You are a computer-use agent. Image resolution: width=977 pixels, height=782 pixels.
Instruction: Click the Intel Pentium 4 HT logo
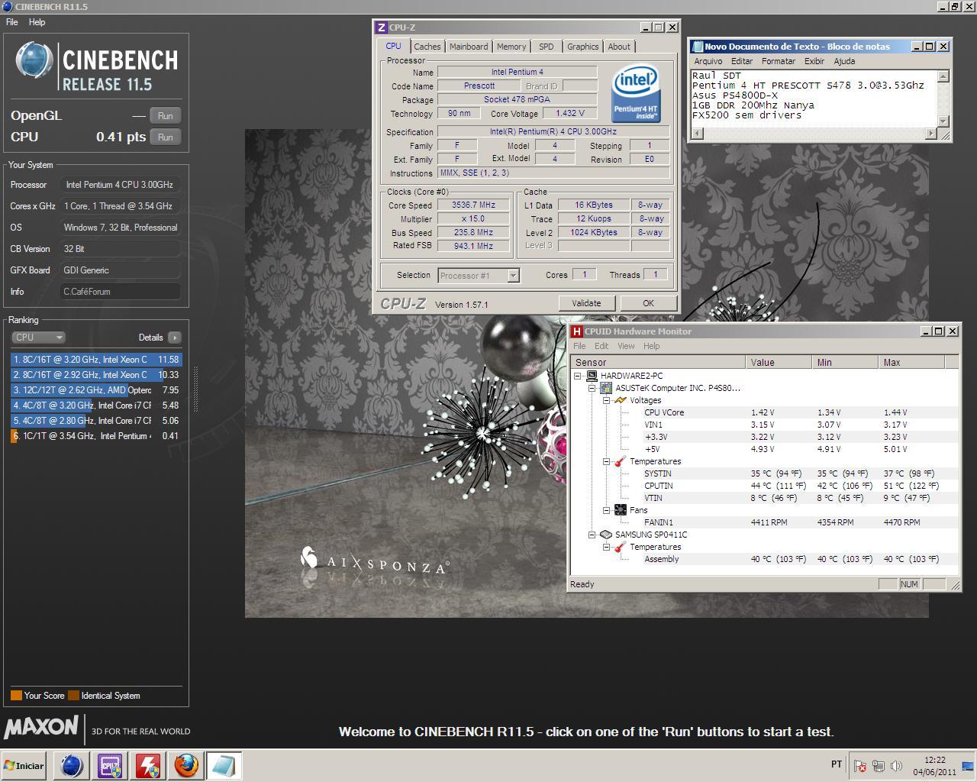click(637, 93)
